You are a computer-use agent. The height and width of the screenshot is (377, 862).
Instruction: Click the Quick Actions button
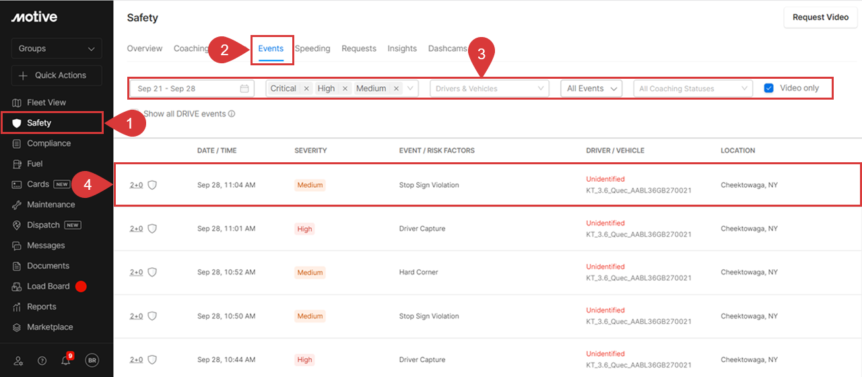coord(57,75)
